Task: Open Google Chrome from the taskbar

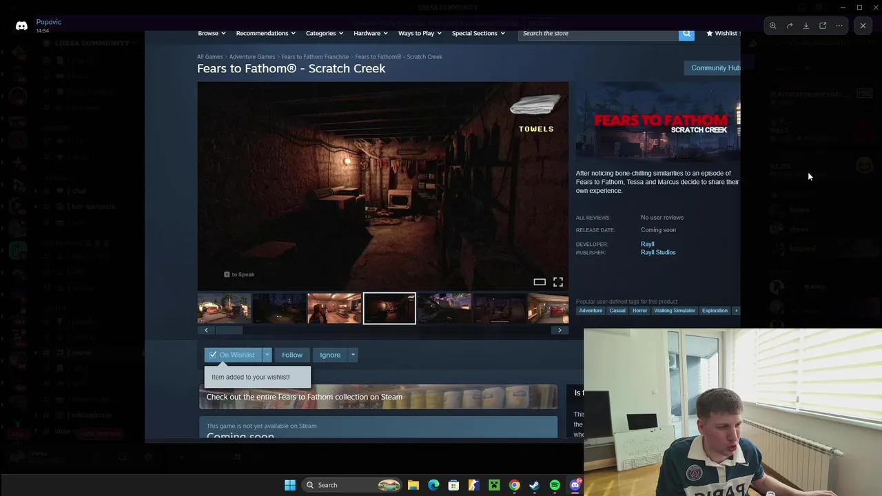Action: (x=514, y=485)
